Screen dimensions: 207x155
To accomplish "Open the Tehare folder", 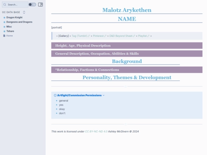I will [10, 31].
